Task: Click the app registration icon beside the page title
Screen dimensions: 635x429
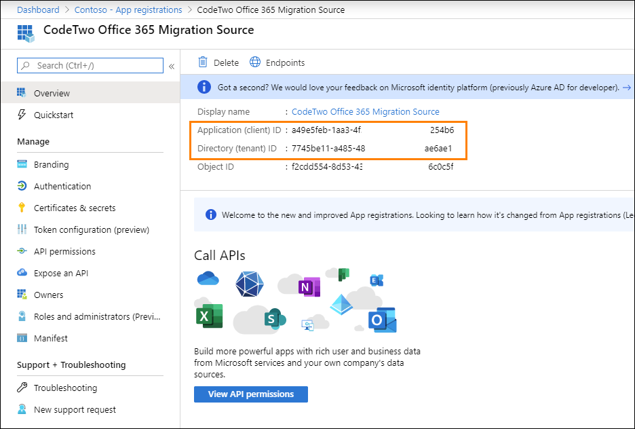Action: point(26,33)
